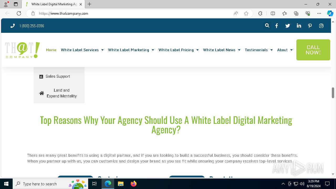The height and width of the screenshot is (189, 336).
Task: Click the Read aloud icon in address bar
Action: click(x=236, y=13)
